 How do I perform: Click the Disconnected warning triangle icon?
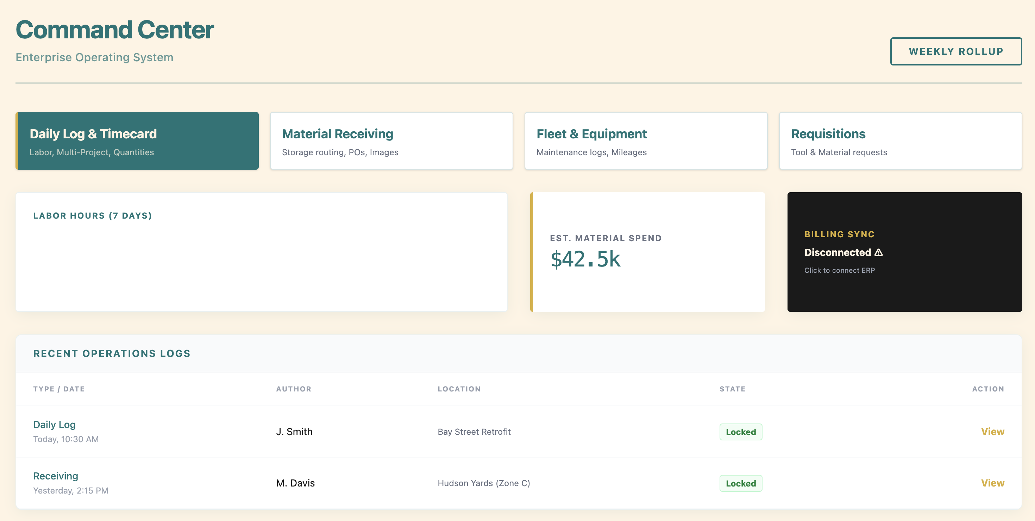[879, 253]
